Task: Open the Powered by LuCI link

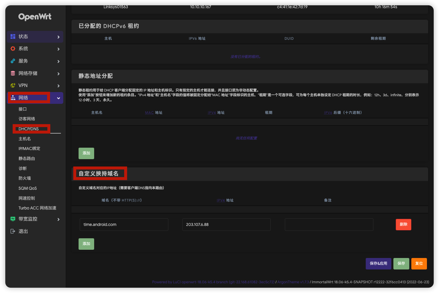Action: point(213,282)
